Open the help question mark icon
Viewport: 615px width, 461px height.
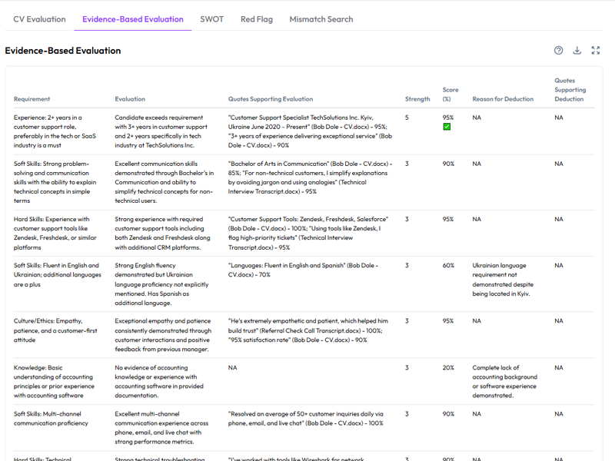tap(559, 51)
